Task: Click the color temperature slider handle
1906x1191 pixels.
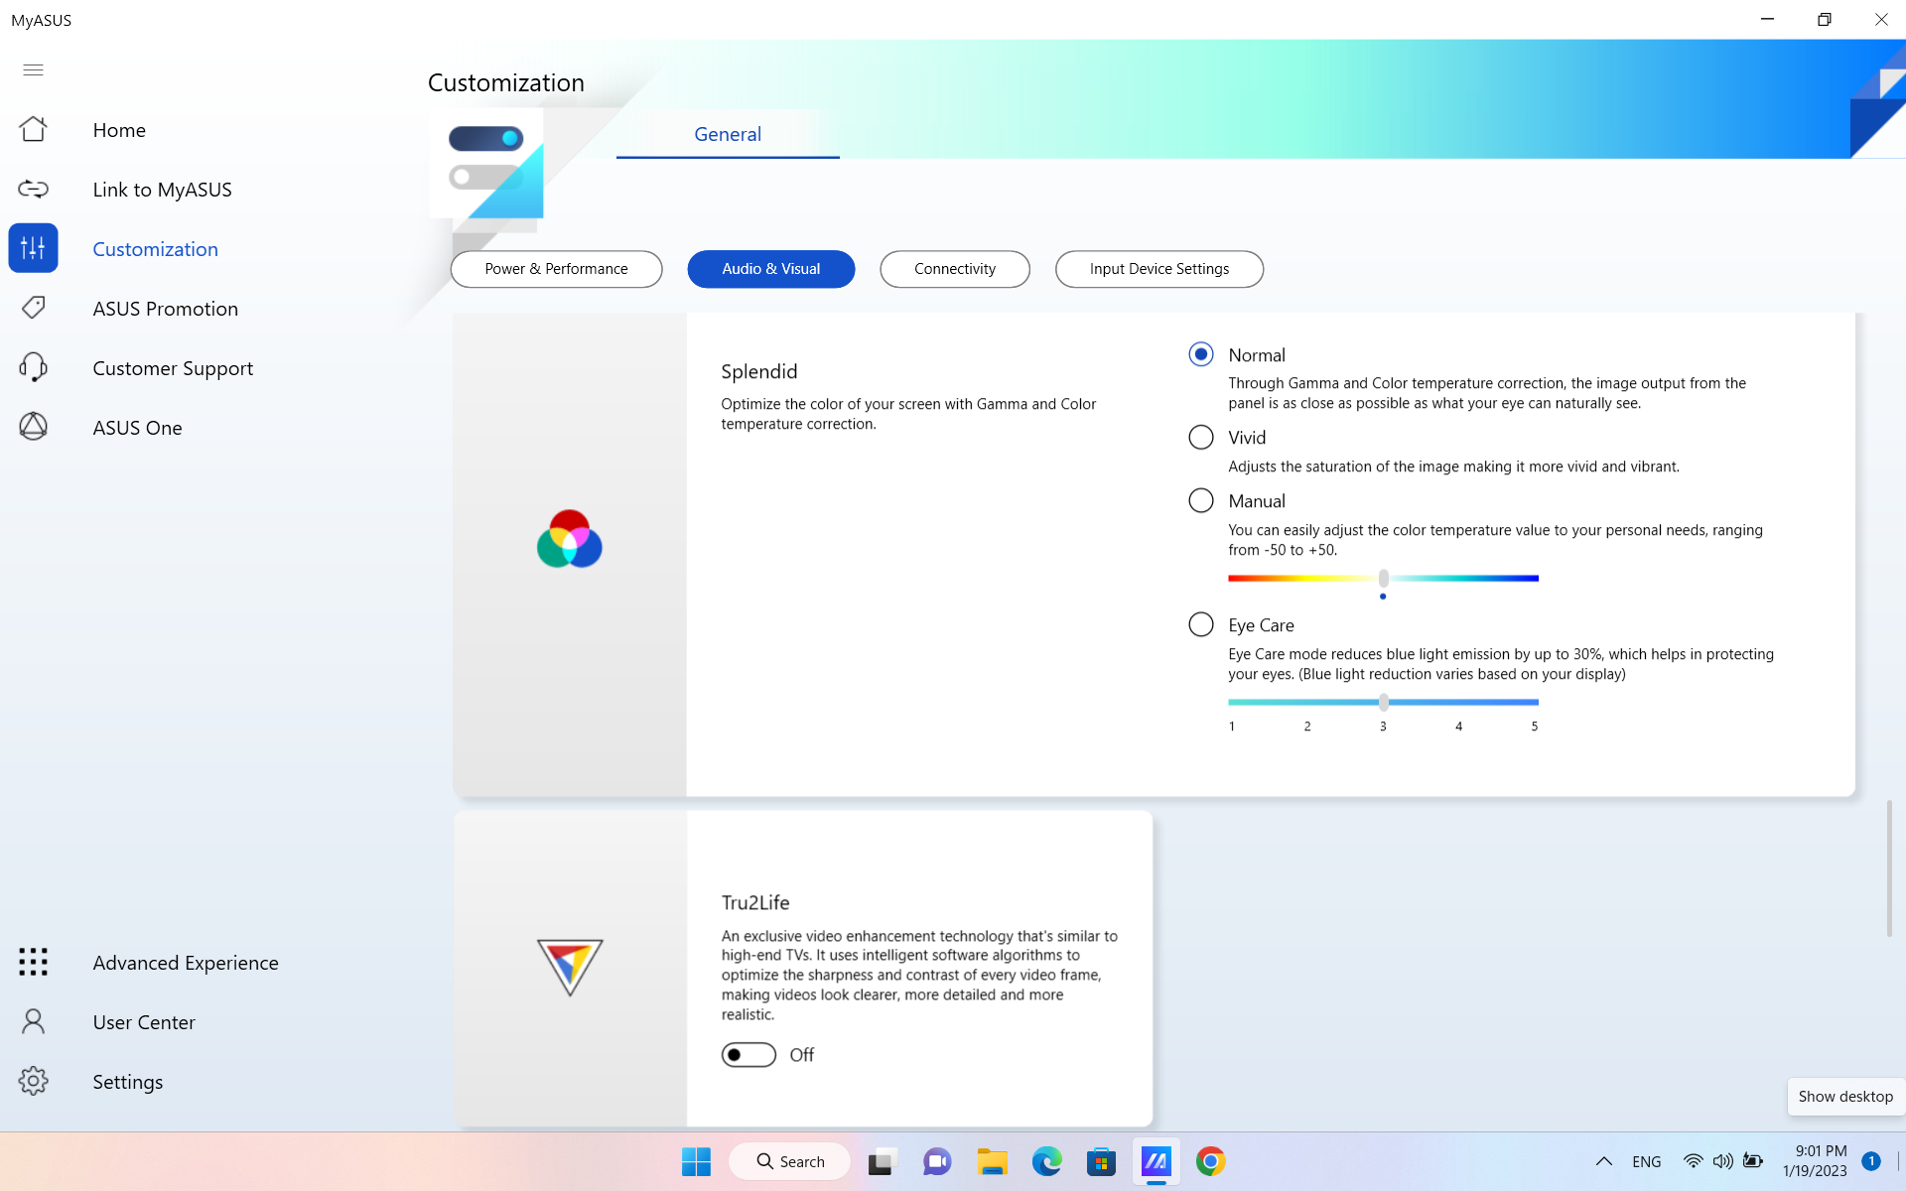Action: coord(1383,578)
